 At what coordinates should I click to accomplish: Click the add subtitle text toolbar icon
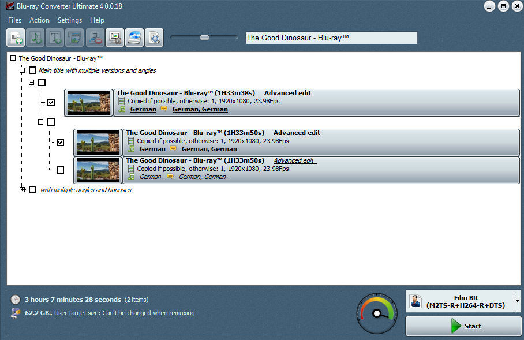55,38
